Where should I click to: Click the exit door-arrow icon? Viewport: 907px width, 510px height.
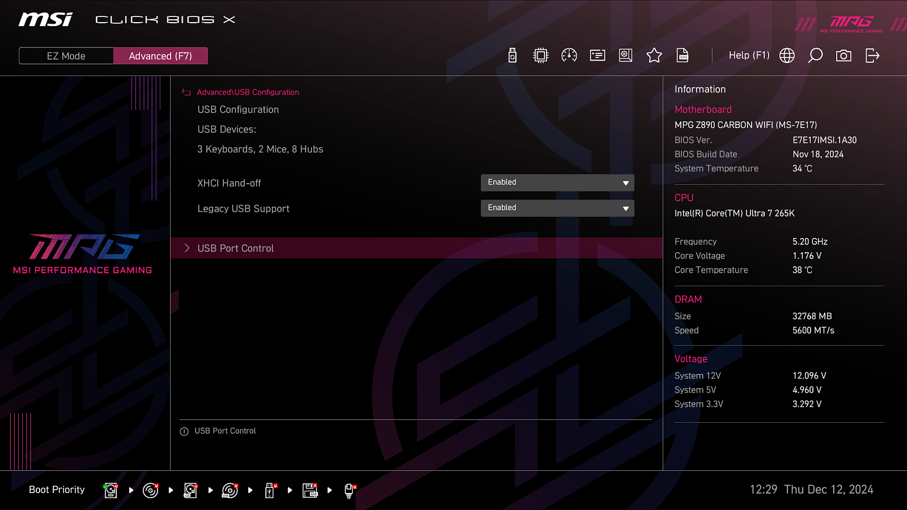click(872, 56)
